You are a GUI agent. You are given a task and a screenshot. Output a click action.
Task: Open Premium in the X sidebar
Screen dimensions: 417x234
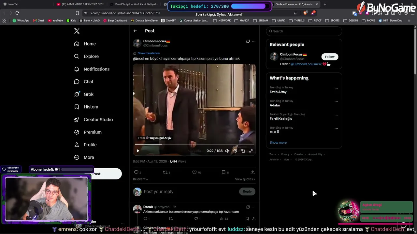[x=88, y=132]
